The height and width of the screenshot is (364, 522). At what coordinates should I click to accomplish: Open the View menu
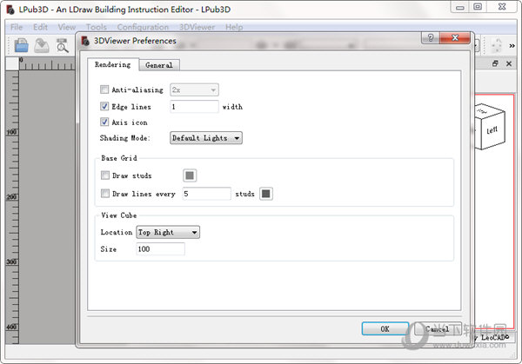click(67, 27)
